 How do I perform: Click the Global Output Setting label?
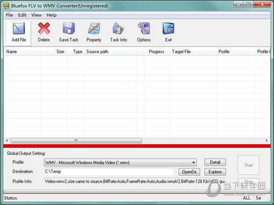(x=26, y=154)
